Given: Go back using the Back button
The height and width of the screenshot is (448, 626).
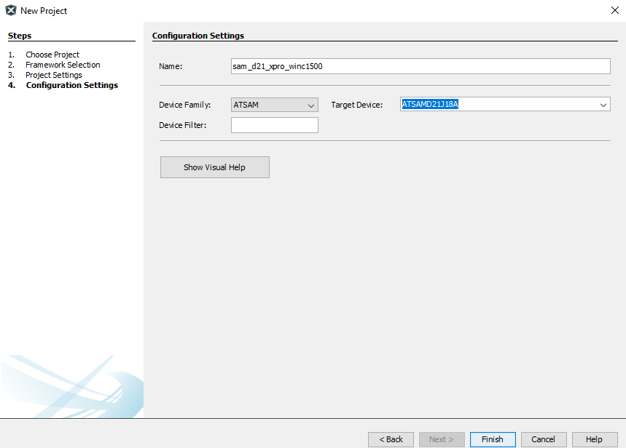Looking at the screenshot, I should 391,439.
